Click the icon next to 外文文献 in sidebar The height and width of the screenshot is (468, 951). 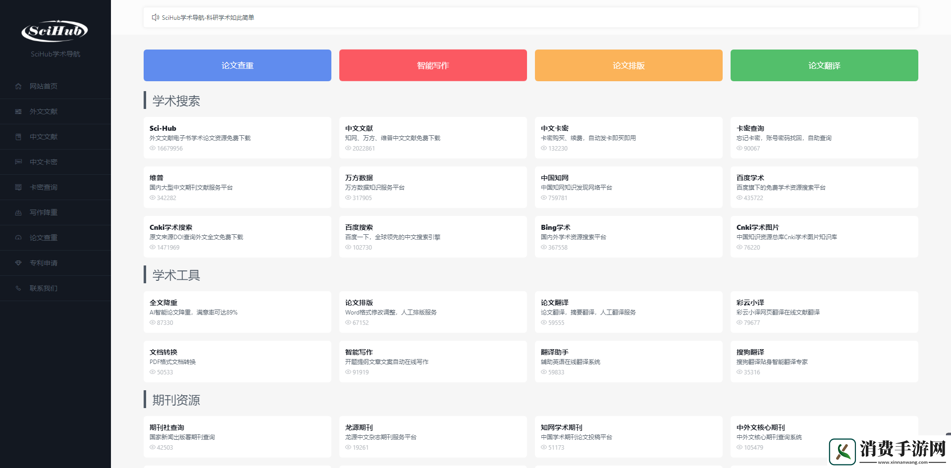point(18,111)
